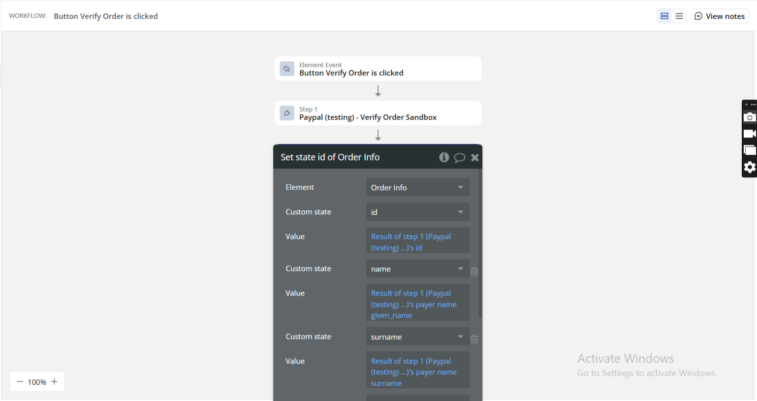Zoom out with the minus icon
The height and width of the screenshot is (401, 757).
point(20,382)
